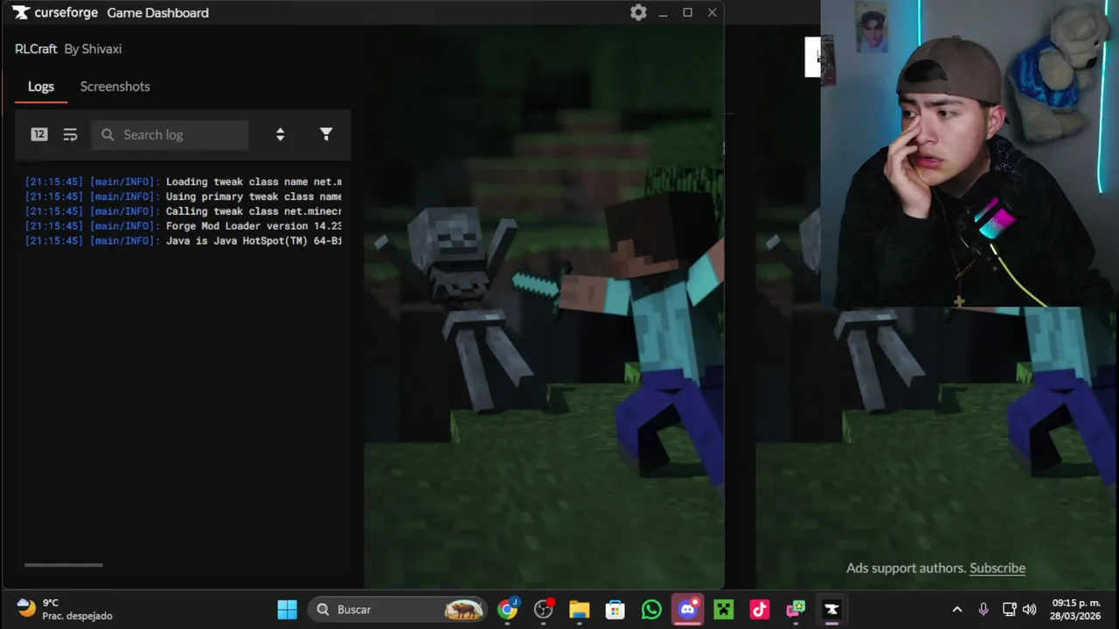Screen dimensions: 1119x629
Task: Select the 'Forge Mod Loader version' log line
Action: pyautogui.click(x=184, y=226)
